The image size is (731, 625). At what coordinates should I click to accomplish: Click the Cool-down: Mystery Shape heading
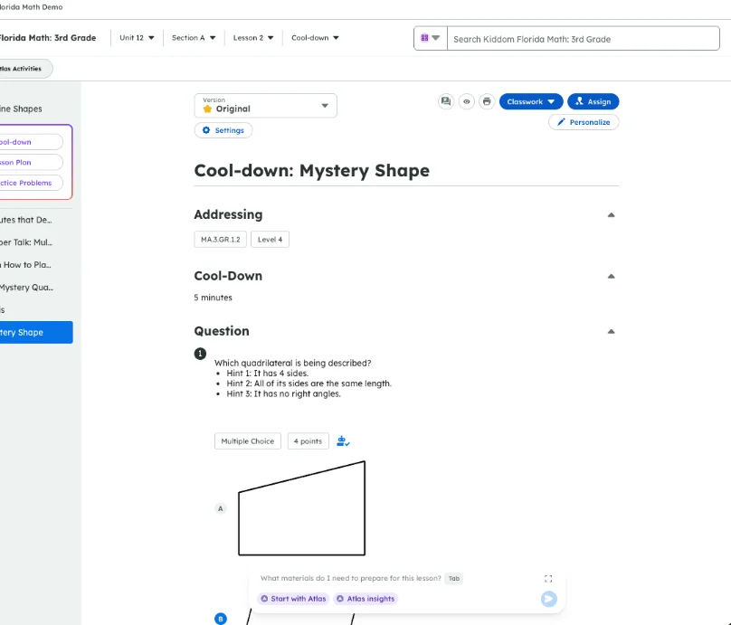tap(311, 171)
